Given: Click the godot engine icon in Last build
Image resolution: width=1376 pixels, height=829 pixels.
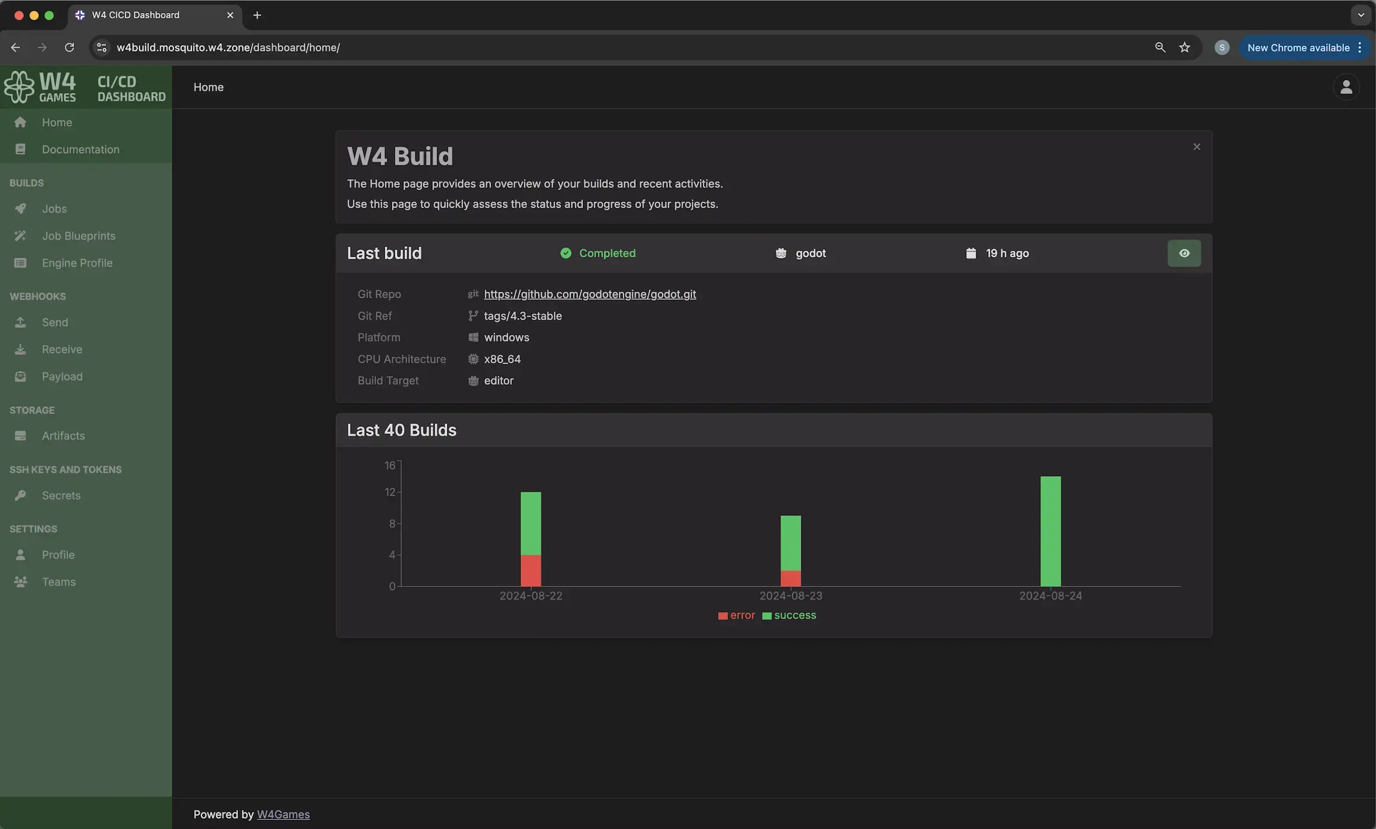Looking at the screenshot, I should point(781,253).
